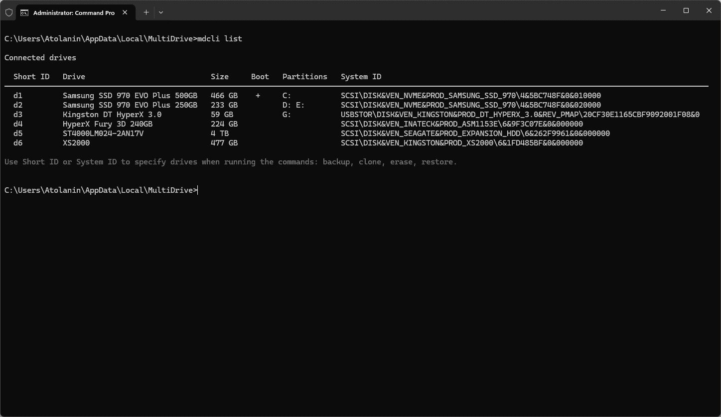
Task: Click the System ID of the Kingston DT HyperX drive
Action: (x=520, y=114)
